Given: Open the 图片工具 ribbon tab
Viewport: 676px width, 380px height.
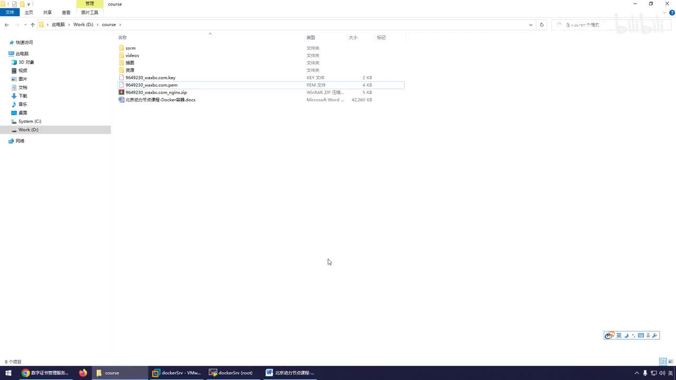Looking at the screenshot, I should tap(90, 12).
